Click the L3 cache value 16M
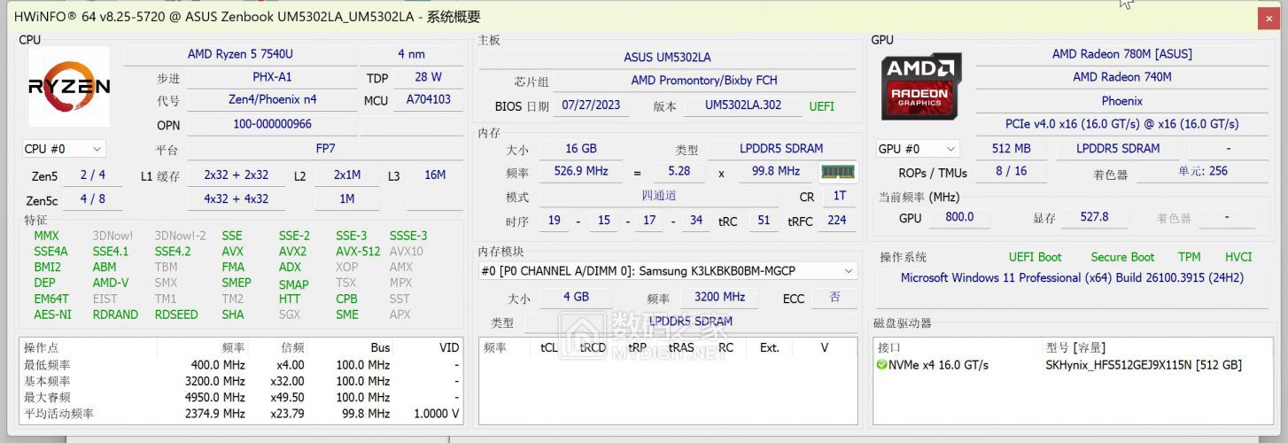 pos(435,175)
